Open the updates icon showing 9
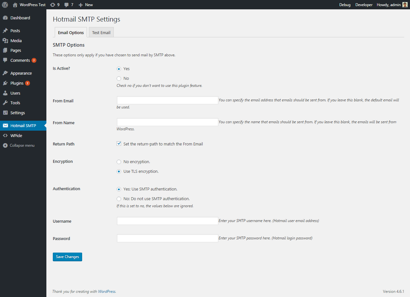Screen dimensions: 410x297 click(x=53, y=5)
